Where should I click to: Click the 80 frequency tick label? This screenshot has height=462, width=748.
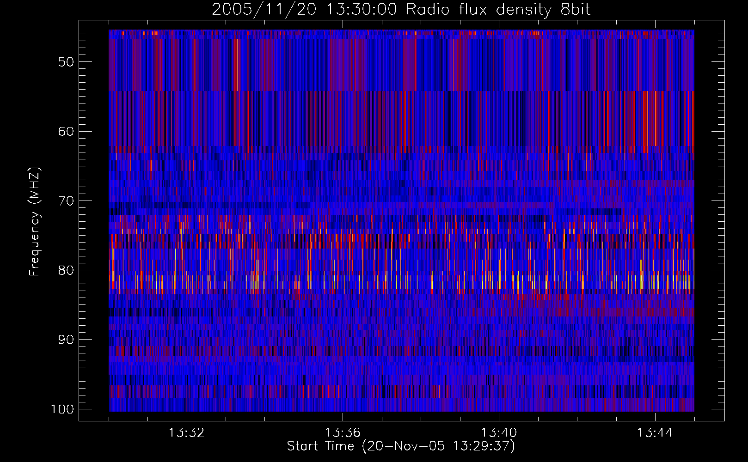[x=66, y=270]
